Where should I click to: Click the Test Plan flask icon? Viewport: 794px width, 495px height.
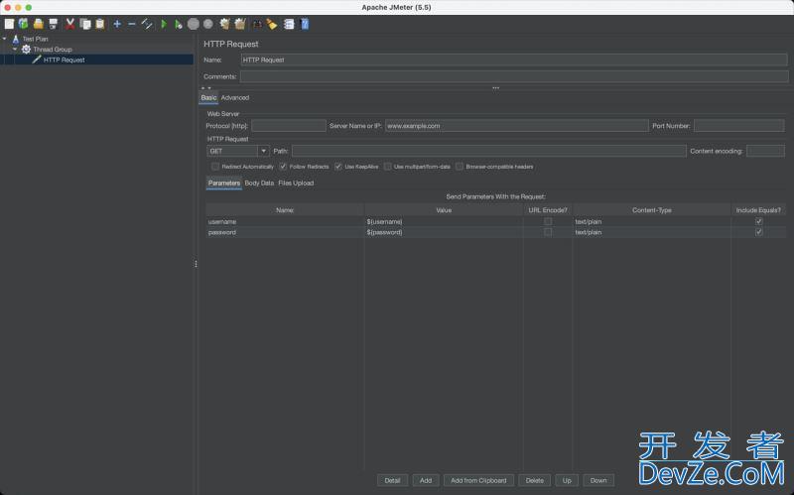pyautogui.click(x=16, y=39)
